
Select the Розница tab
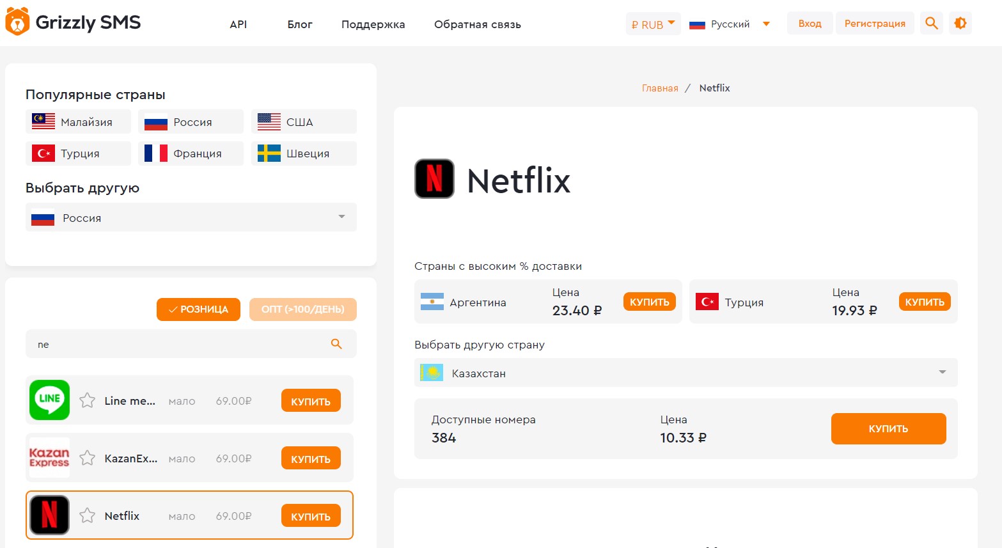[198, 309]
